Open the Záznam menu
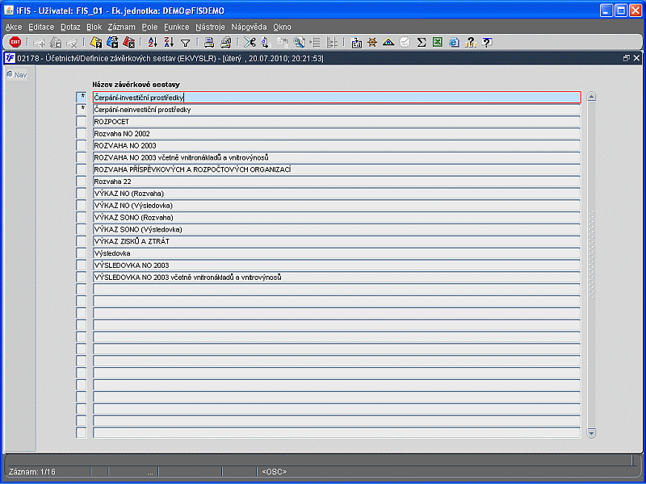Screen dimensions: 646x484 click(x=122, y=27)
